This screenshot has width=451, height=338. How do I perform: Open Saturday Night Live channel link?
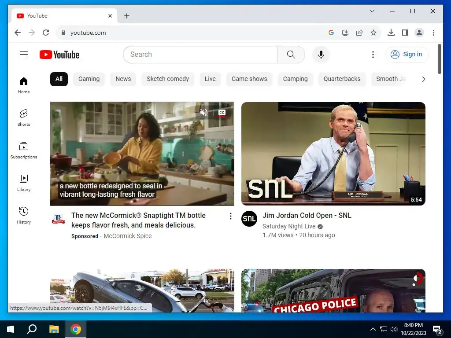pyautogui.click(x=289, y=227)
